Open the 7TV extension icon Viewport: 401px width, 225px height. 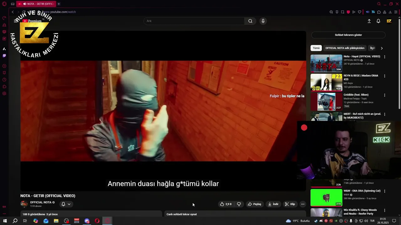point(373,12)
